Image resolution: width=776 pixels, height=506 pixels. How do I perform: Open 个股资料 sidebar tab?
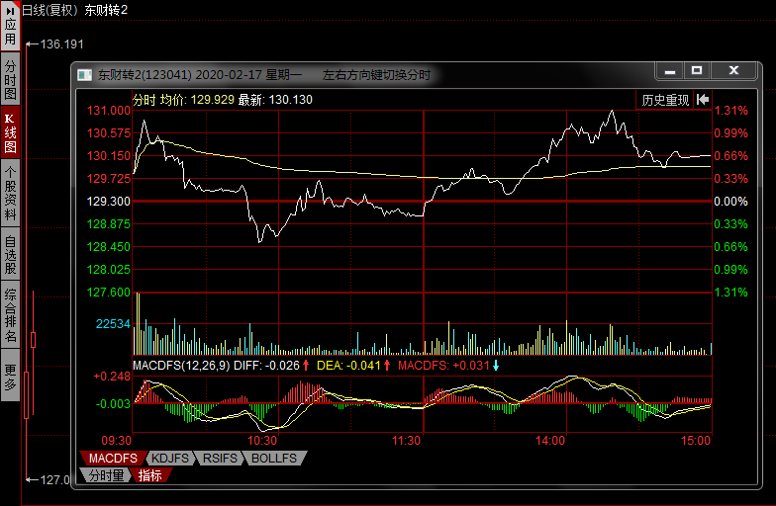pos(10,194)
